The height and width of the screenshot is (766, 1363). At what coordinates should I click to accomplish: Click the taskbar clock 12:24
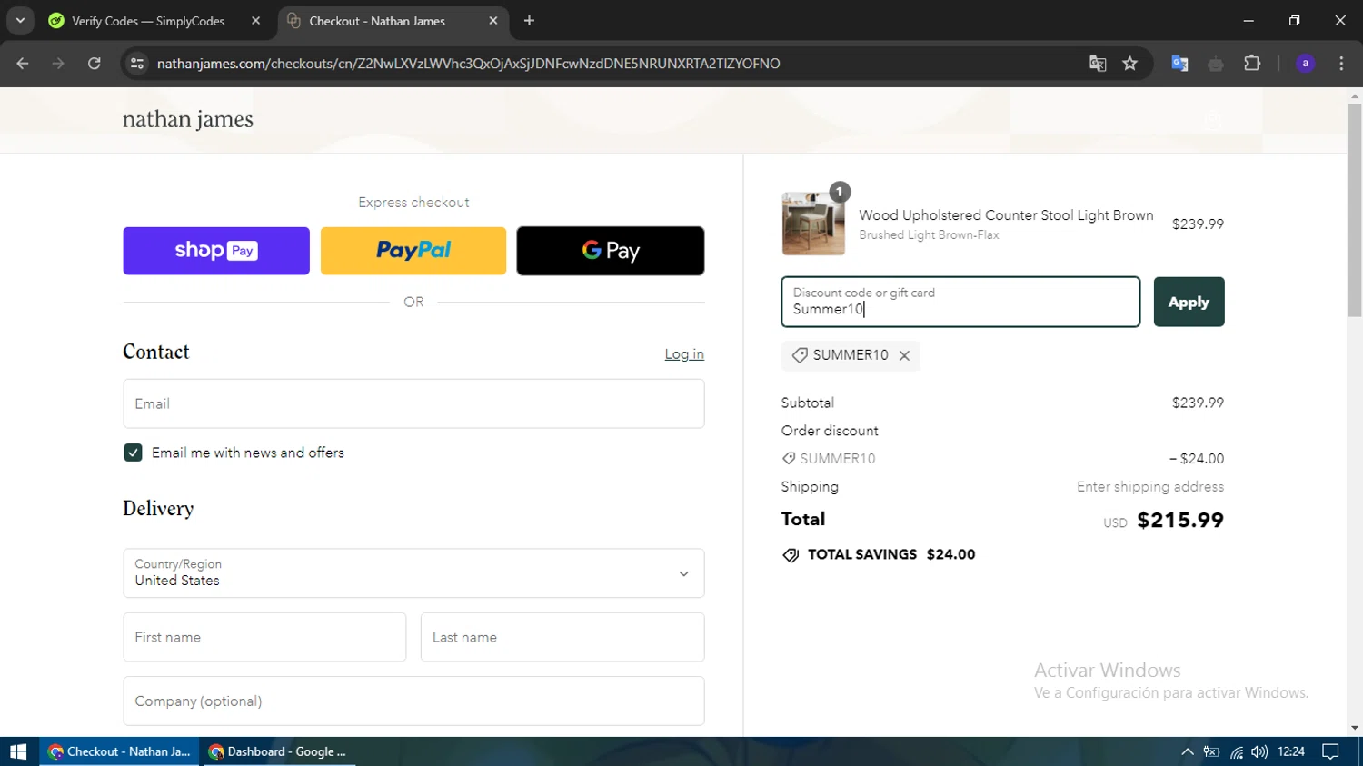pyautogui.click(x=1291, y=751)
